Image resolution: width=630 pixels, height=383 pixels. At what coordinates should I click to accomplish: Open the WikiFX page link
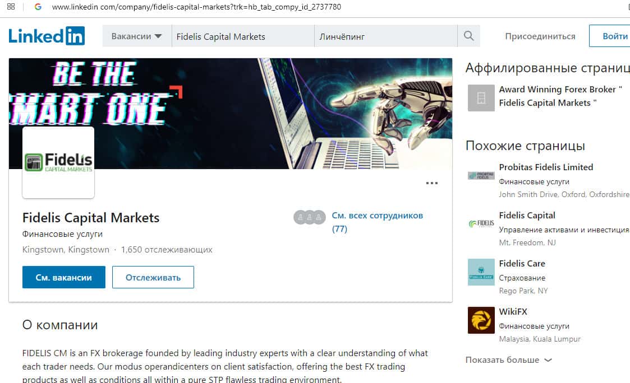[513, 311]
